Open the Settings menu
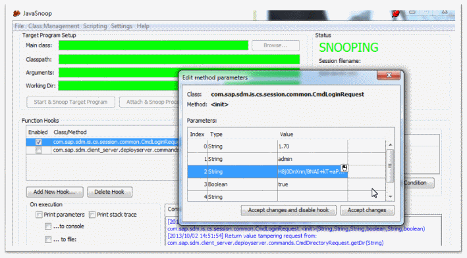Screen dimensions: 467x258 (x=121, y=26)
